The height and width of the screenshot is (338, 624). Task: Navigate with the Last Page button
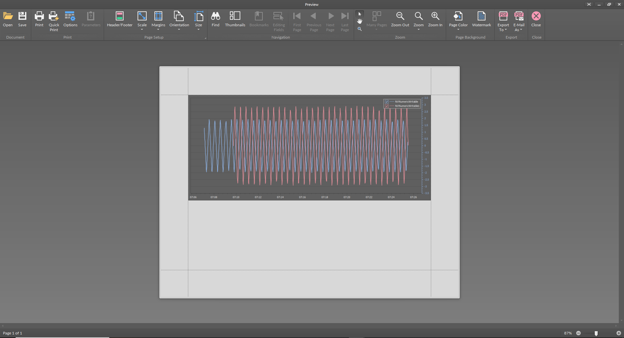pyautogui.click(x=345, y=21)
